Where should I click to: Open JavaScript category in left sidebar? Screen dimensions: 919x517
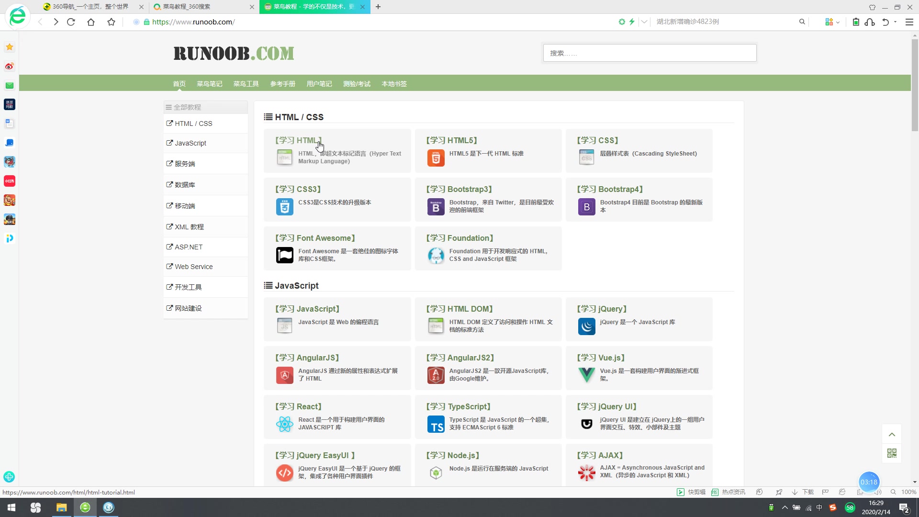[206, 143]
